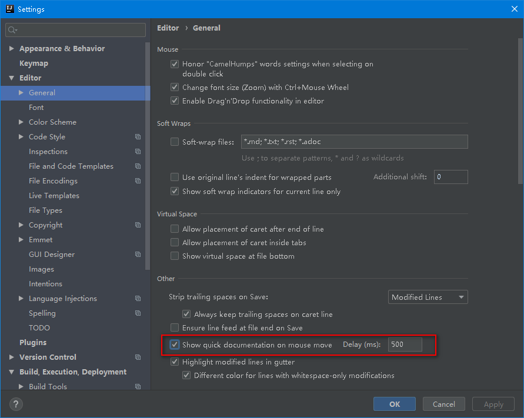Toggle Honor CamelHumps words checkbox
The image size is (524, 418).
click(x=175, y=64)
